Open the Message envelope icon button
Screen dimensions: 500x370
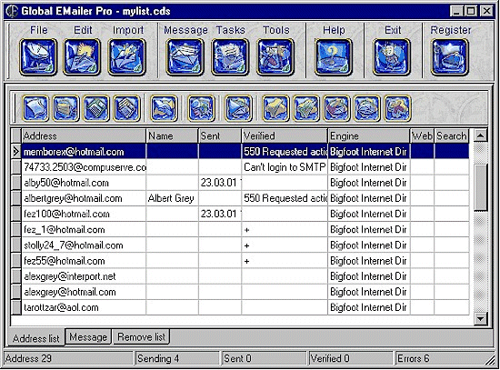(185, 57)
